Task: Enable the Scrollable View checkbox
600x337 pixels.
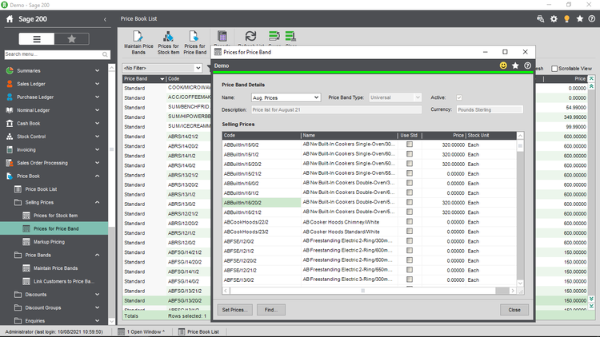Action: tap(554, 69)
